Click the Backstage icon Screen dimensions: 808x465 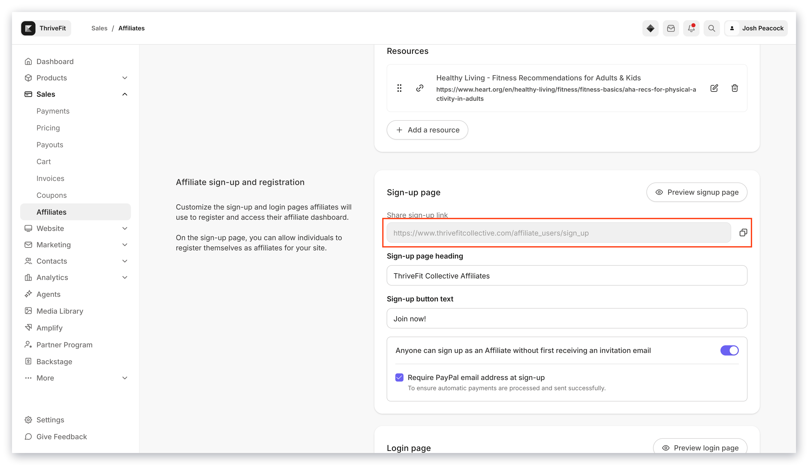tap(28, 361)
